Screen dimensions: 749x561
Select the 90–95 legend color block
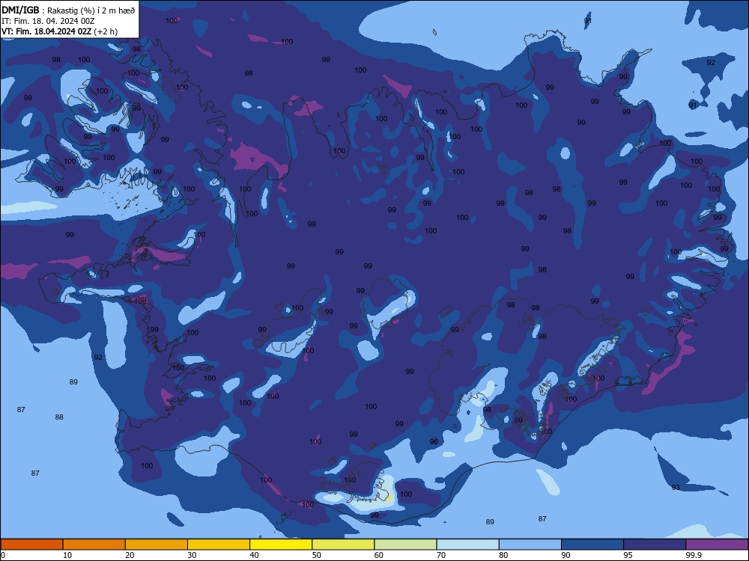pos(592,545)
